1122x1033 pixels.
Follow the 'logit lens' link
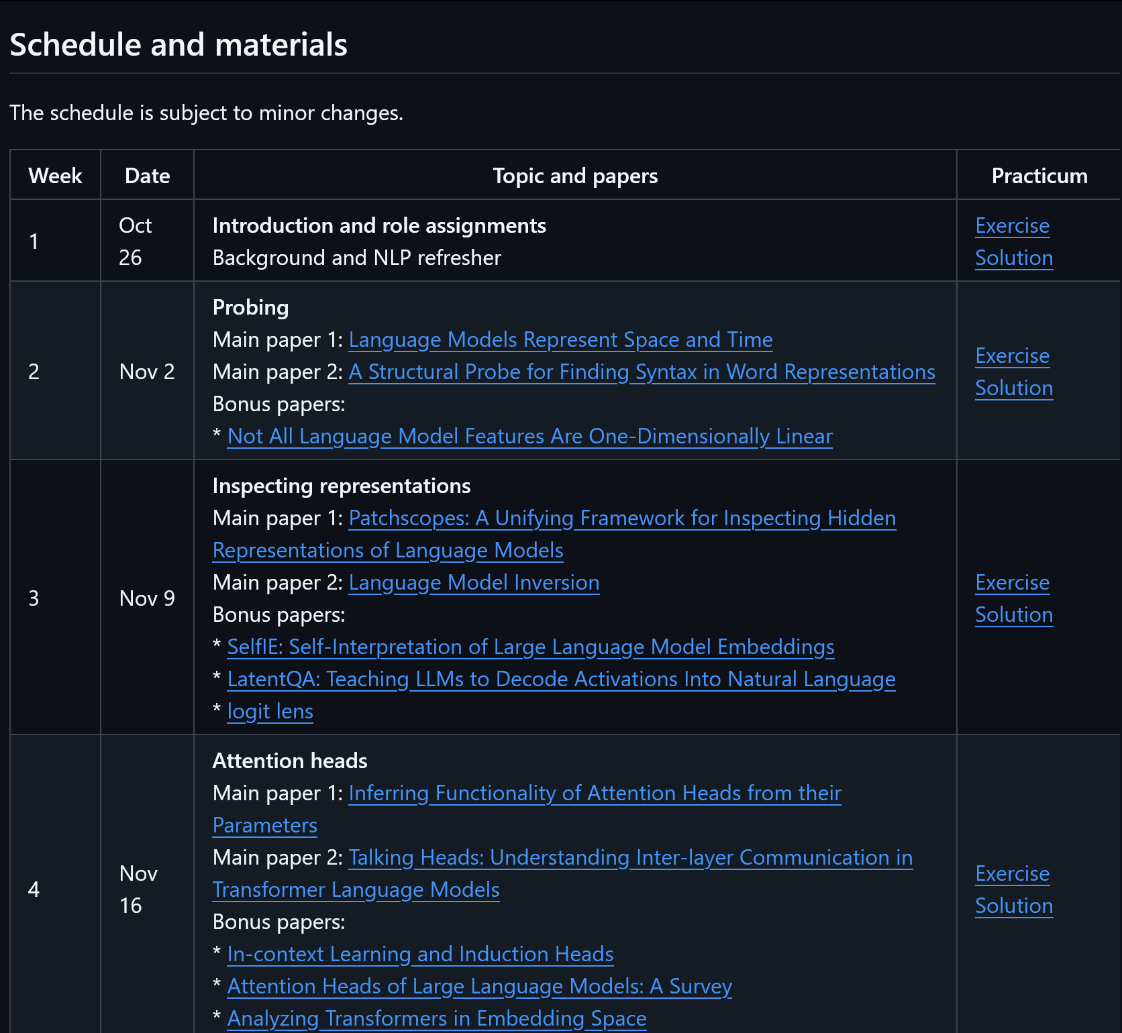point(270,712)
